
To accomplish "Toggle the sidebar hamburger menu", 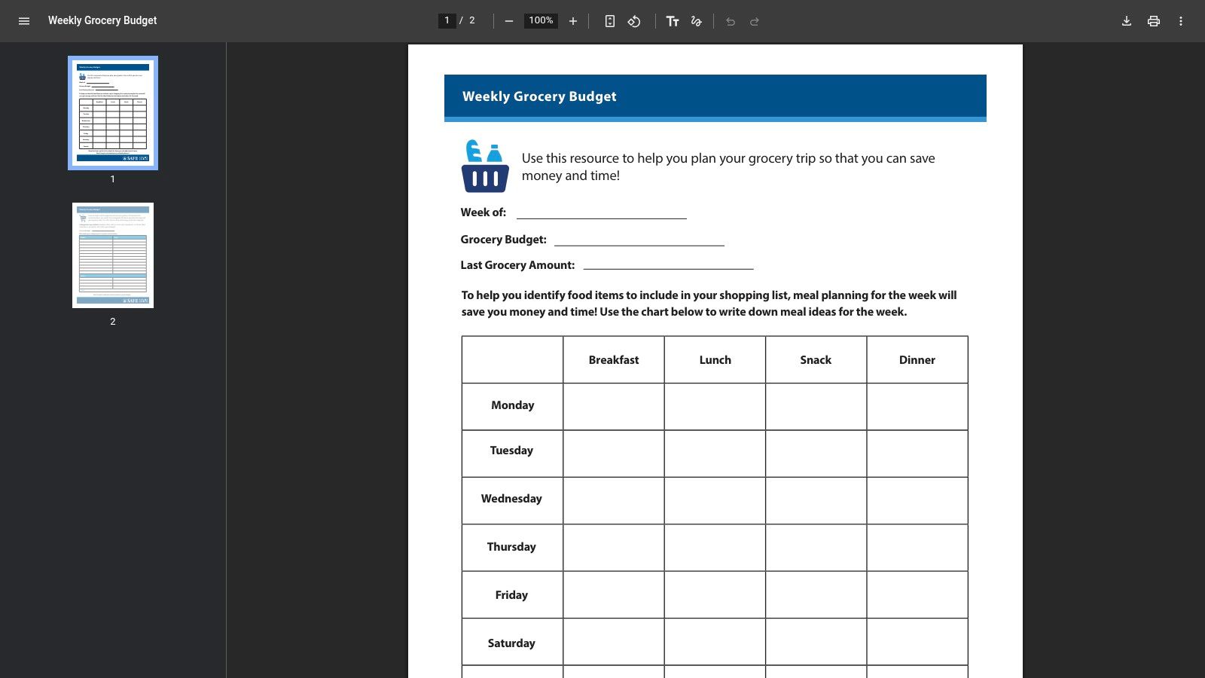I will pos(24,21).
